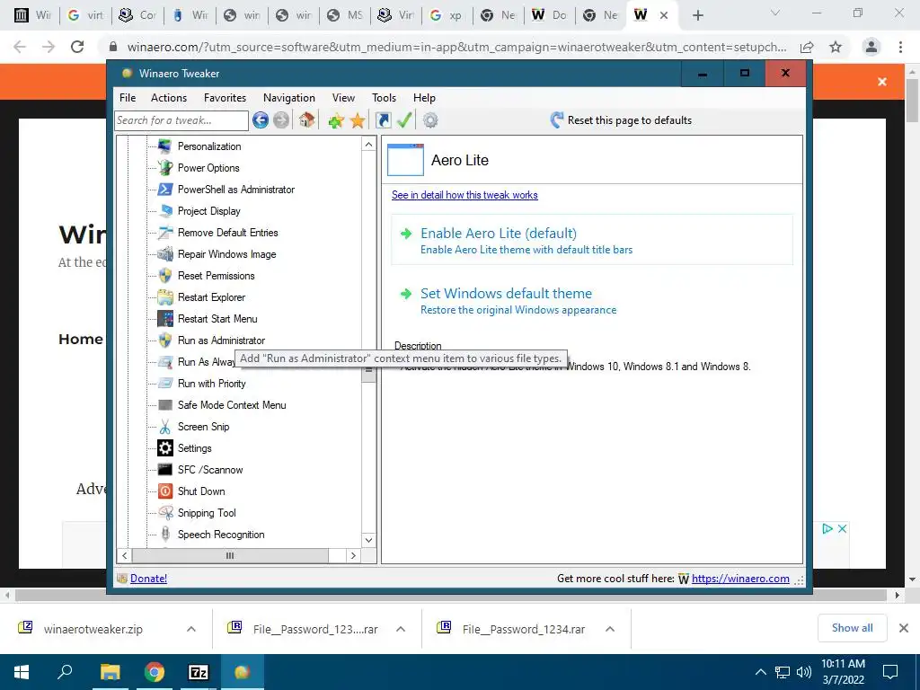Image resolution: width=920 pixels, height=690 pixels.
Task: Select Safe Mode Context Menu tree item
Action: [x=232, y=405]
